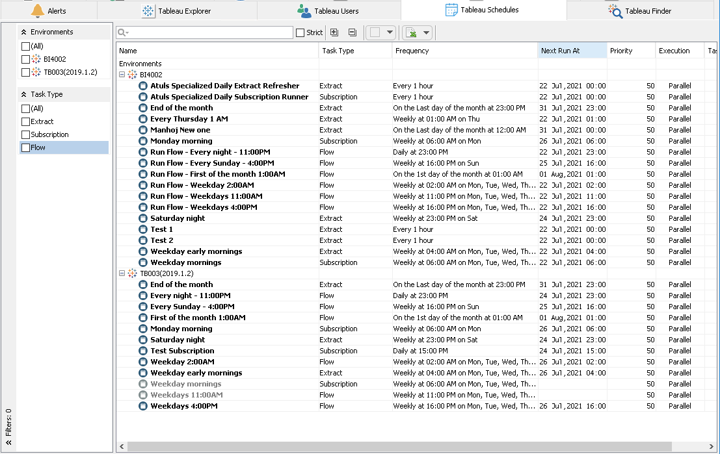The image size is (720, 454).
Task: Click the Tableau icon in the TB003(2019.1.2) tree node
Action: pos(132,273)
